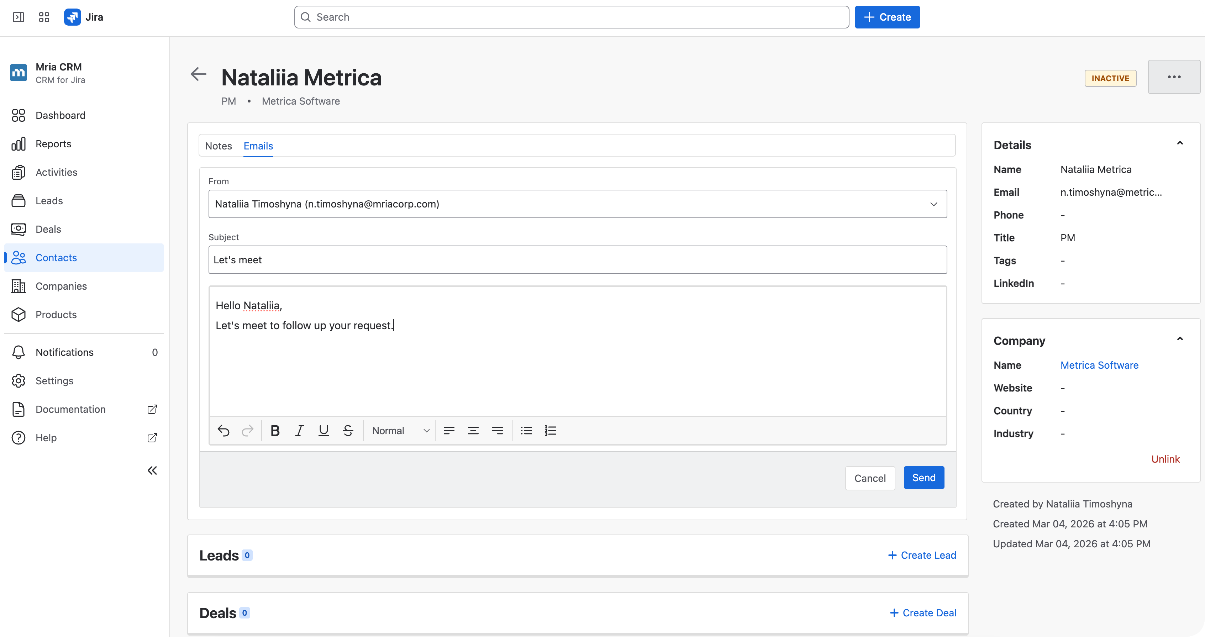
Task: Click the Settings gear icon
Action: pos(18,381)
